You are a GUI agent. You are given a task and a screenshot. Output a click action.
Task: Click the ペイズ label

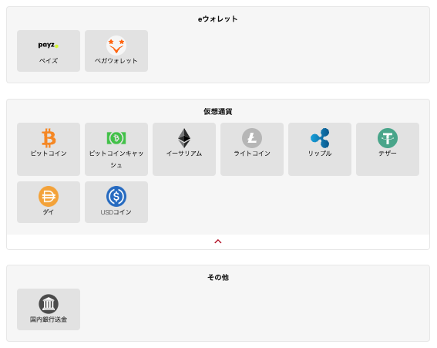point(49,61)
